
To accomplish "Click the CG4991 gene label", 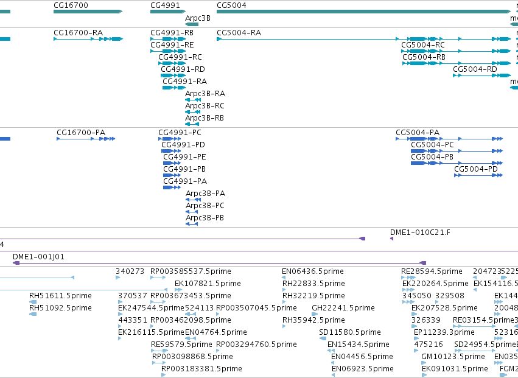I will pos(165,5).
